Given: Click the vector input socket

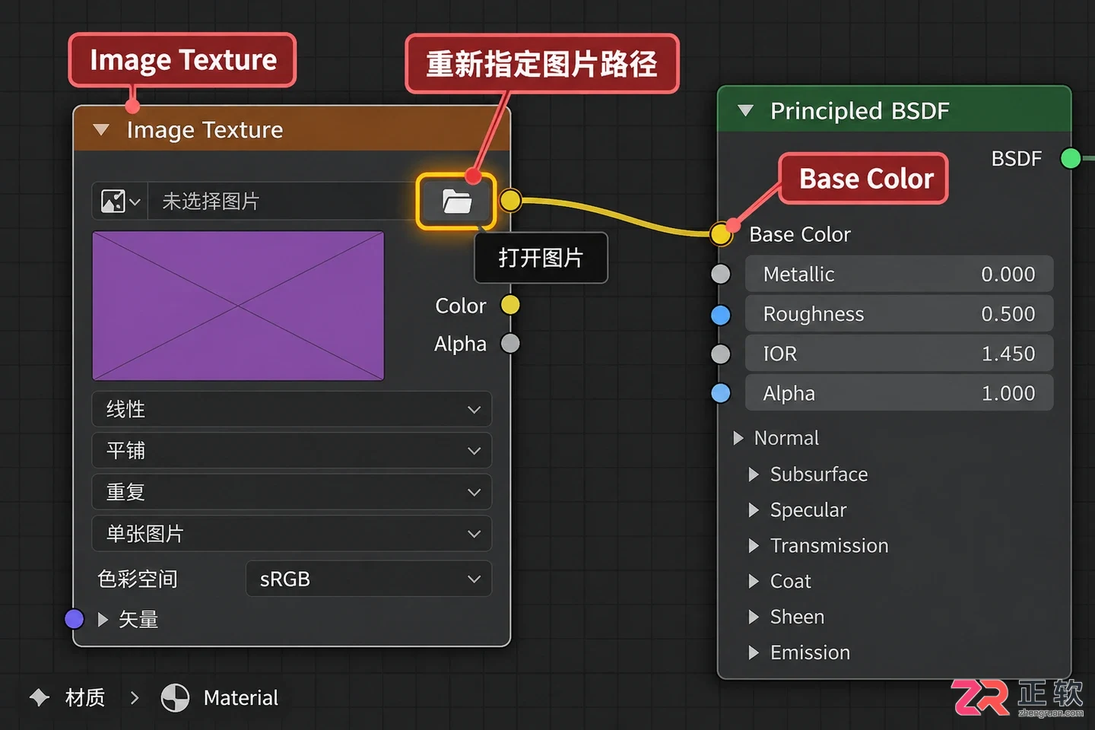Looking at the screenshot, I should 75,619.
